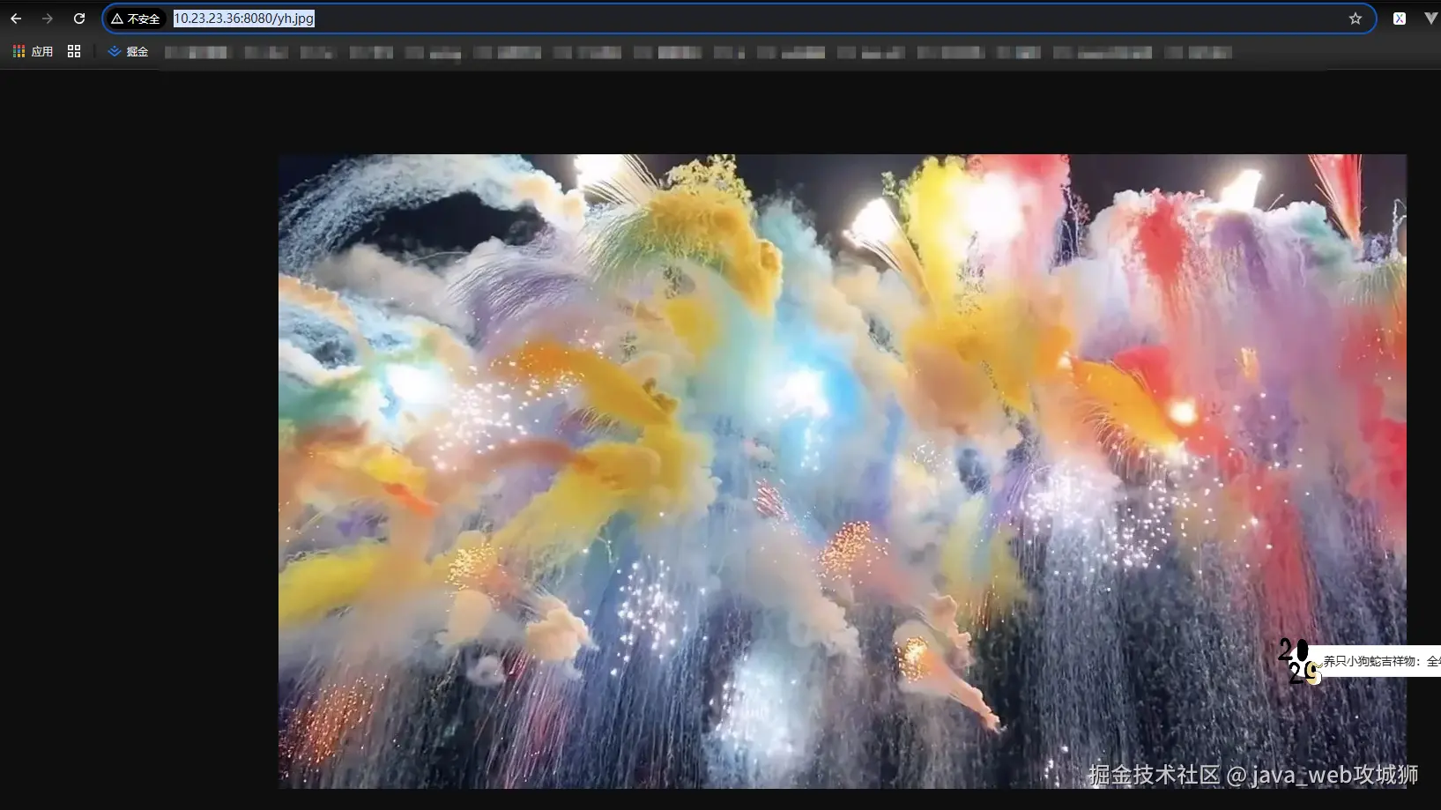Open the 应用 apps shortcut
Viewport: 1441px width, 810px height.
click(x=33, y=52)
